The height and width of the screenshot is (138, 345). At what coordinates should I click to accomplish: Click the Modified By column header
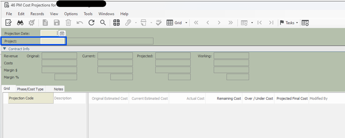pos(319,98)
